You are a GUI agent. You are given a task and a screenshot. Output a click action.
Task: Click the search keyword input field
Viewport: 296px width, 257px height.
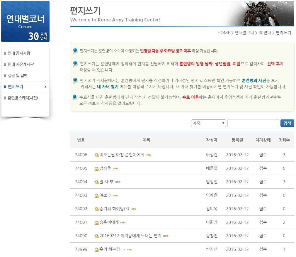point(253,123)
